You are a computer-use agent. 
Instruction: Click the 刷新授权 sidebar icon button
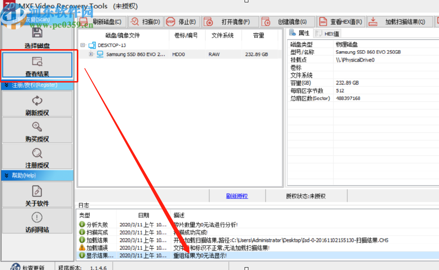37,104
